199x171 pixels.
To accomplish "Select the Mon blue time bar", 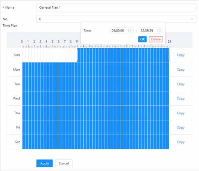I will [96, 69].
